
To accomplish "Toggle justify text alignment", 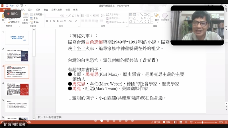I will pos(93,21).
